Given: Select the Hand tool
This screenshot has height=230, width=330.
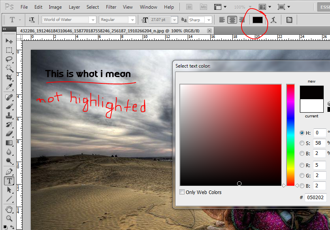Looking at the screenshot, I should tap(9, 209).
